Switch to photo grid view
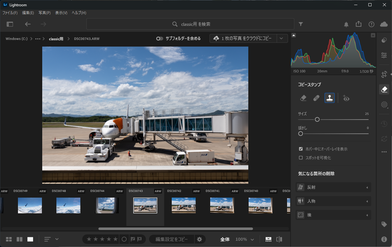Image resolution: width=392 pixels, height=247 pixels. point(9,239)
